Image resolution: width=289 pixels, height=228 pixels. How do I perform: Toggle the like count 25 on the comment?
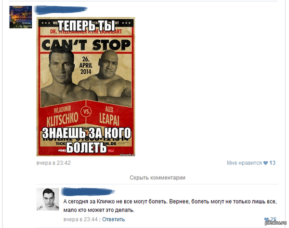coord(273,219)
